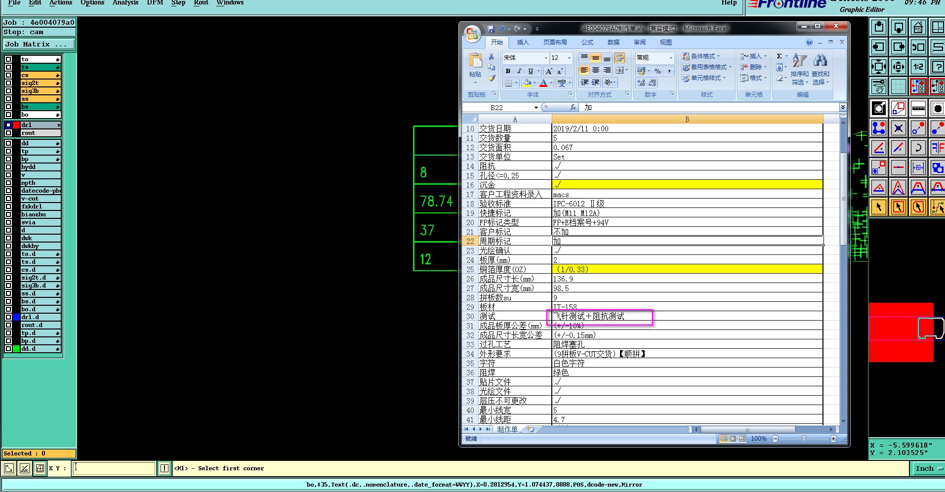The height and width of the screenshot is (492, 945).
Task: Toggle the grid display icon
Action: (899, 86)
